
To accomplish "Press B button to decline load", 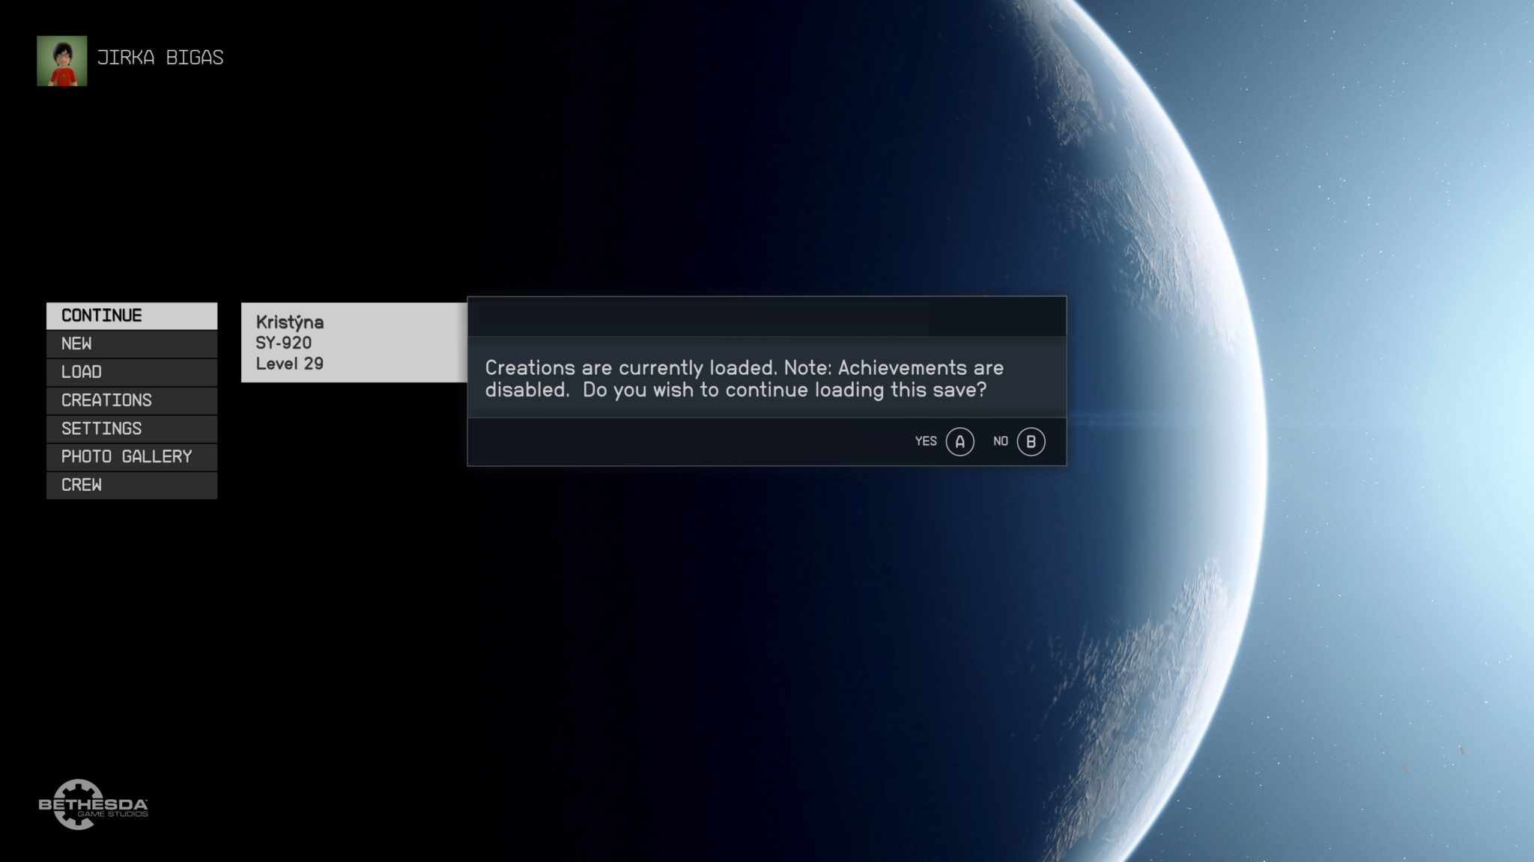I will point(1031,441).
